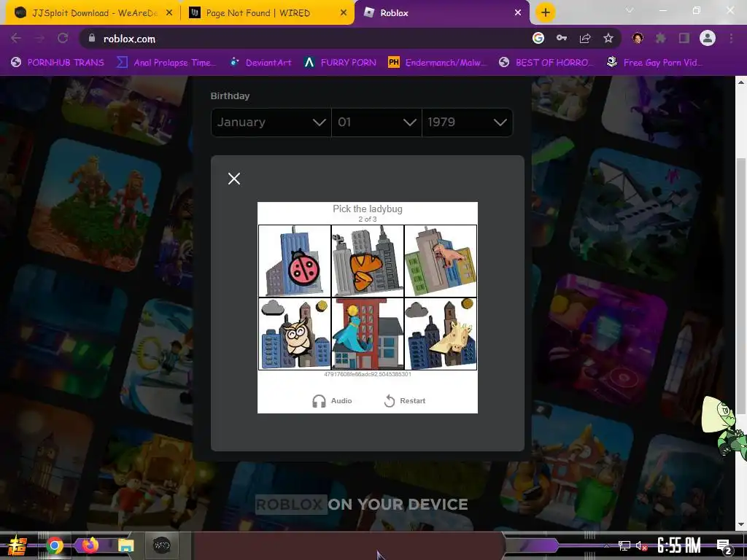
Task: Click the Google icon in address bar
Action: pyautogui.click(x=538, y=39)
